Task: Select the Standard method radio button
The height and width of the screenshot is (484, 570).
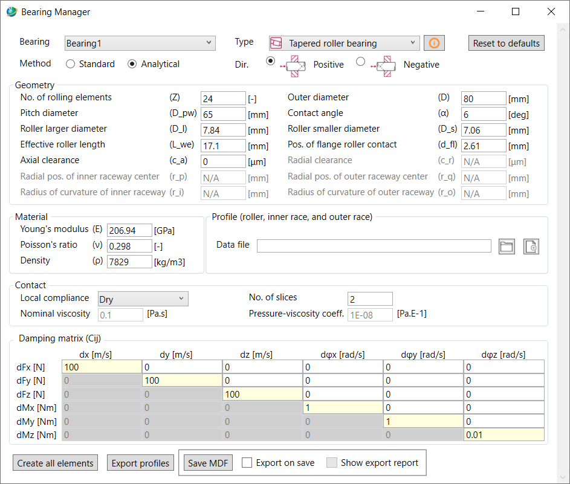Action: pos(70,63)
